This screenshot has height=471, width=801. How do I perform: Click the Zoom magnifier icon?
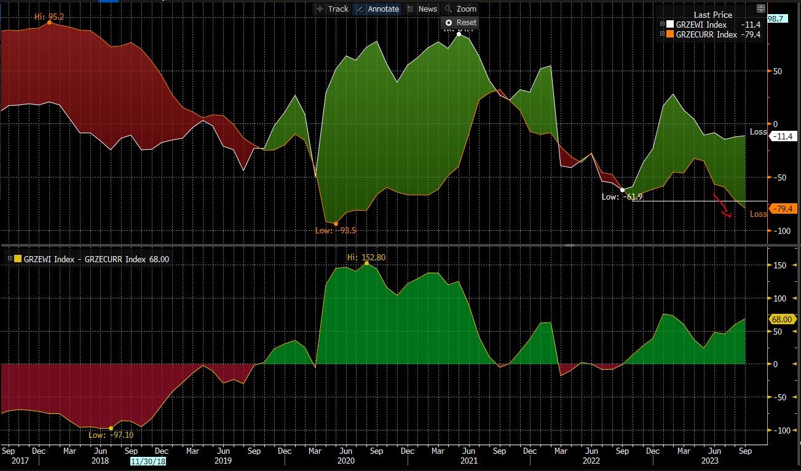[448, 9]
